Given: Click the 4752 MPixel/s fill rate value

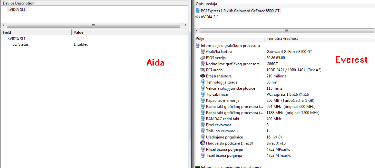Looking at the screenshot, I should [x=278, y=149].
